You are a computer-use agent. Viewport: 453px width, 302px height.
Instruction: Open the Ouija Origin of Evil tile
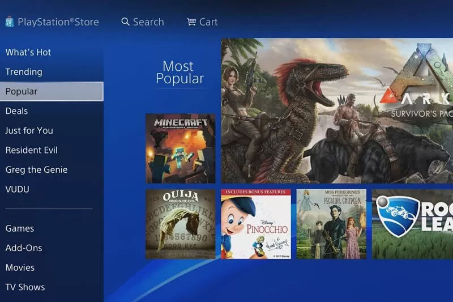[x=181, y=224]
